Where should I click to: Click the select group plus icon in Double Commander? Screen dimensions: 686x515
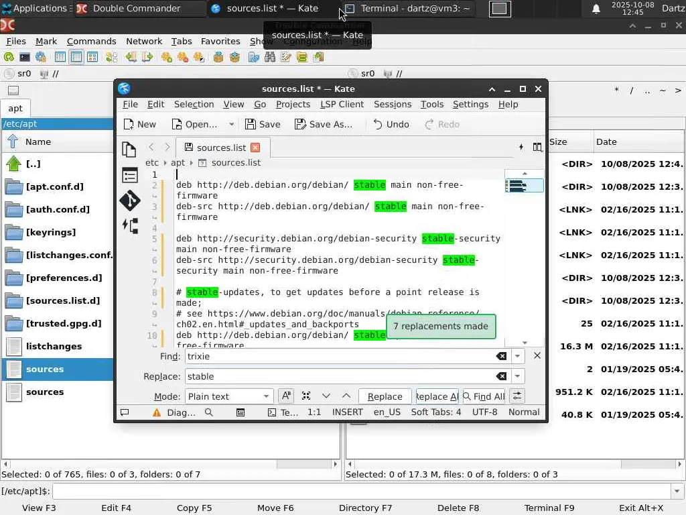tap(167, 57)
